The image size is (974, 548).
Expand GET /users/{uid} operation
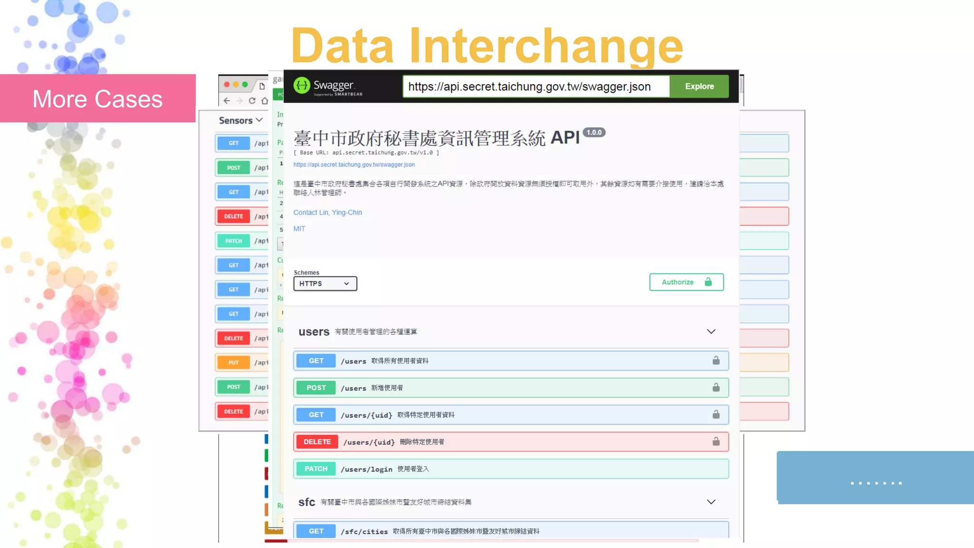point(511,415)
